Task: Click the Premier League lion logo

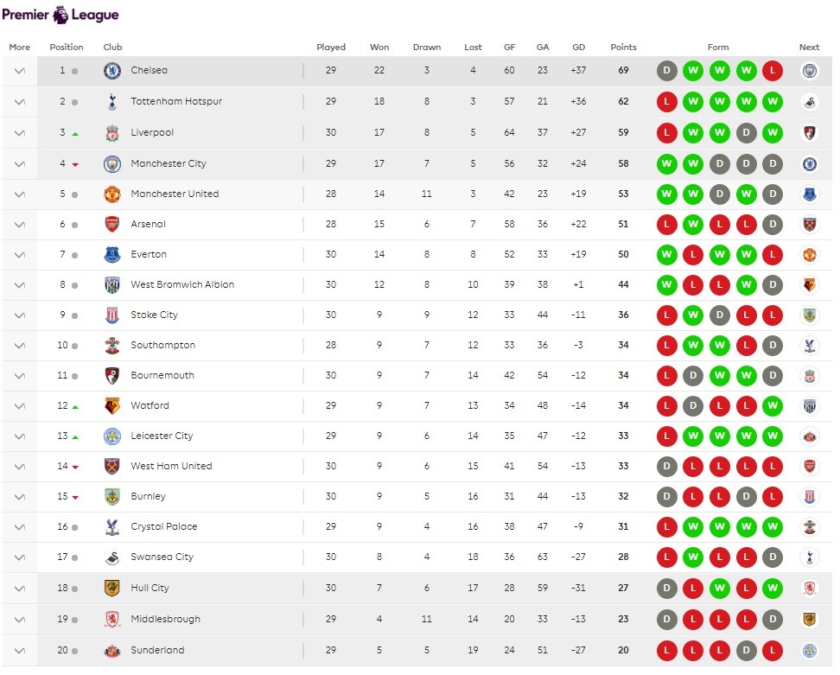Action: click(x=59, y=14)
